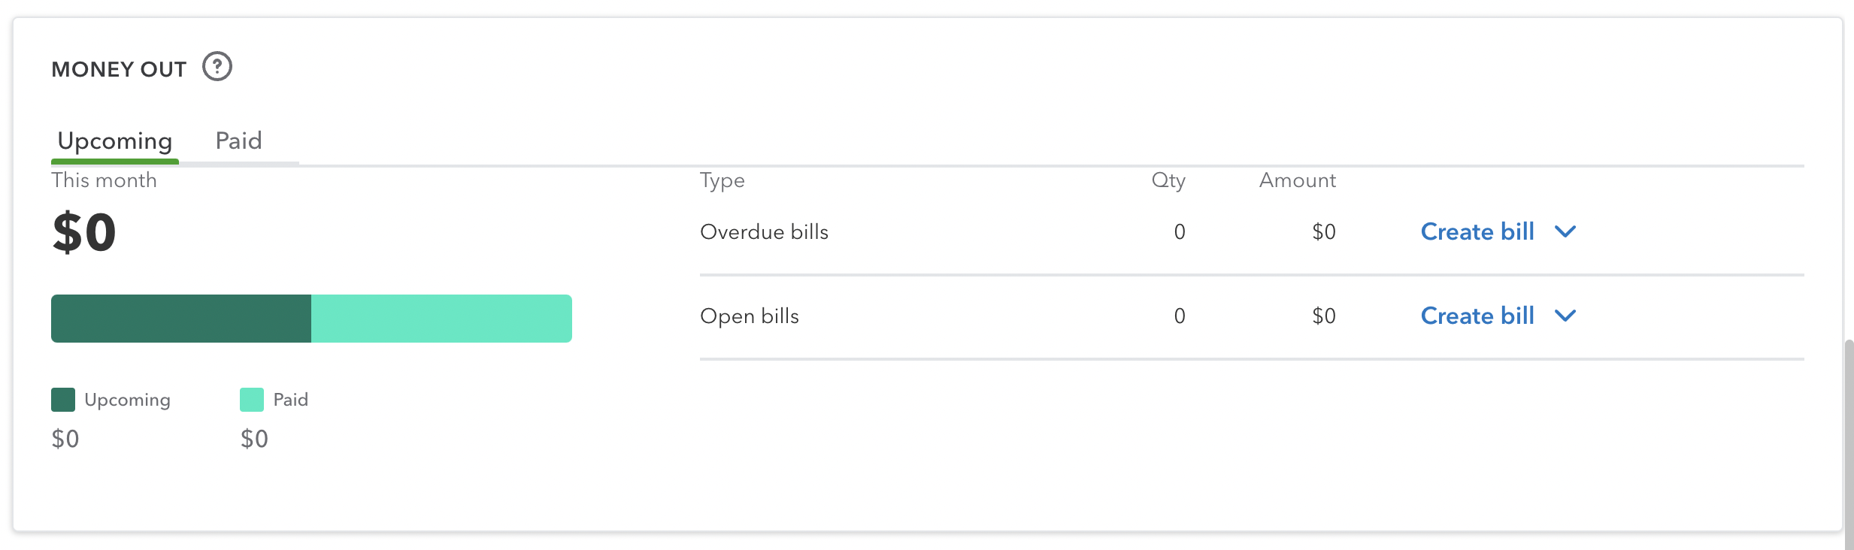Click Create bill in Overdue bills row
1854x550 pixels.
(1477, 231)
